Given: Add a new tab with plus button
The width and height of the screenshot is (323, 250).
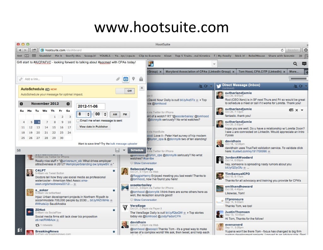Looking at the screenshot, I should click(x=307, y=72).
